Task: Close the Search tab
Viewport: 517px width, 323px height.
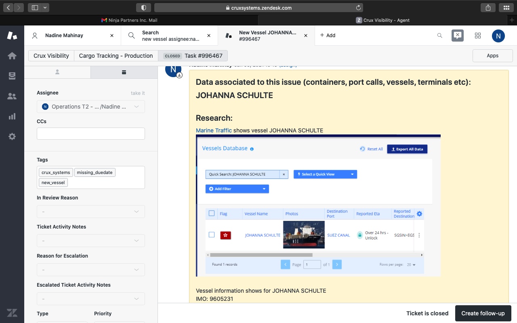Action: coord(209,36)
